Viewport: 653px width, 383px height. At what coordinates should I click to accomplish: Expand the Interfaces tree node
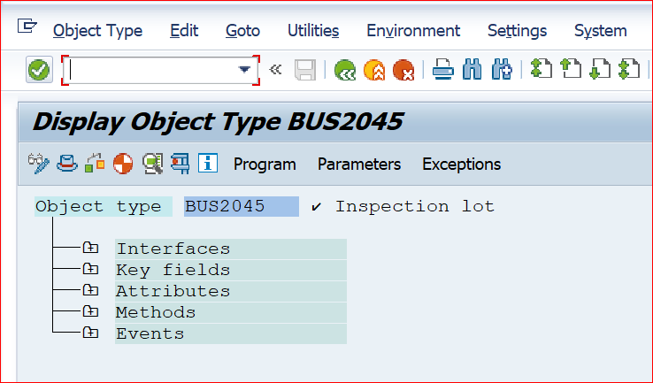(x=90, y=248)
